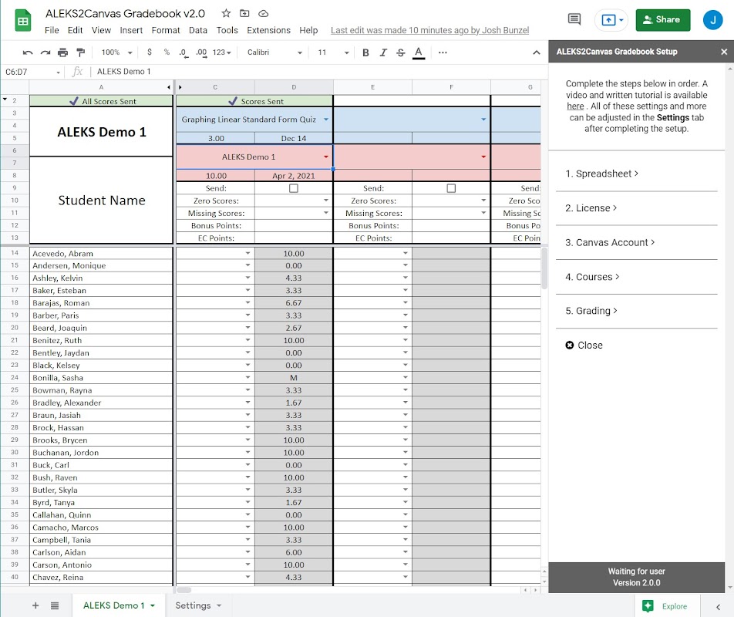
Task: Expand step 1. Spreadsheet
Action: coord(602,174)
